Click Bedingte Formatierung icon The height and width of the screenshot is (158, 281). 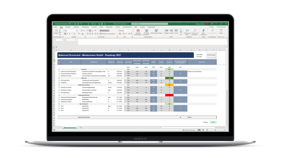point(138,31)
